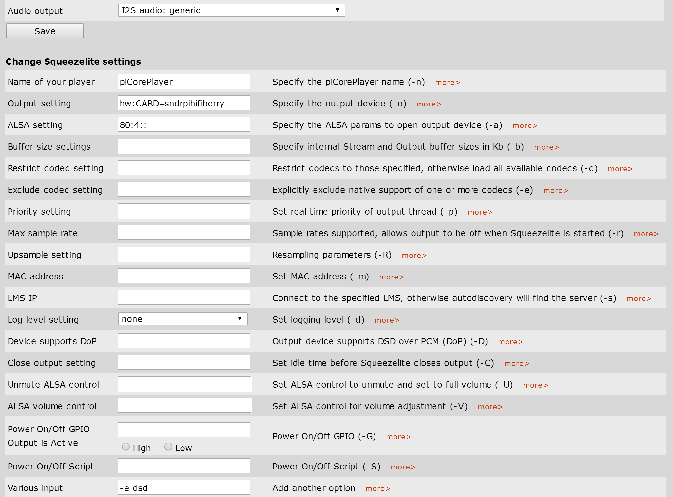
Task: Open more> for ALSA params (-a)
Action: [525, 125]
